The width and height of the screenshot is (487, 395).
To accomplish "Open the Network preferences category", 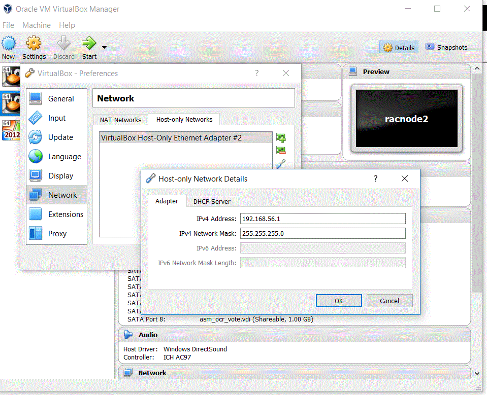I will pyautogui.click(x=56, y=195).
